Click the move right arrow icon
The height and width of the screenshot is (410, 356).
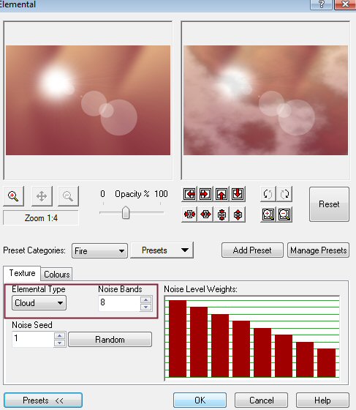point(205,194)
